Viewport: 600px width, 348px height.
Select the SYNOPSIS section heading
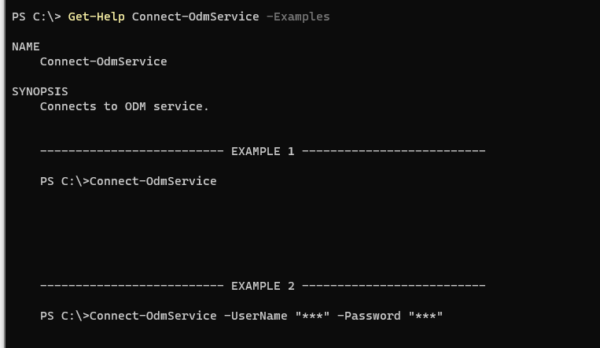(x=40, y=91)
